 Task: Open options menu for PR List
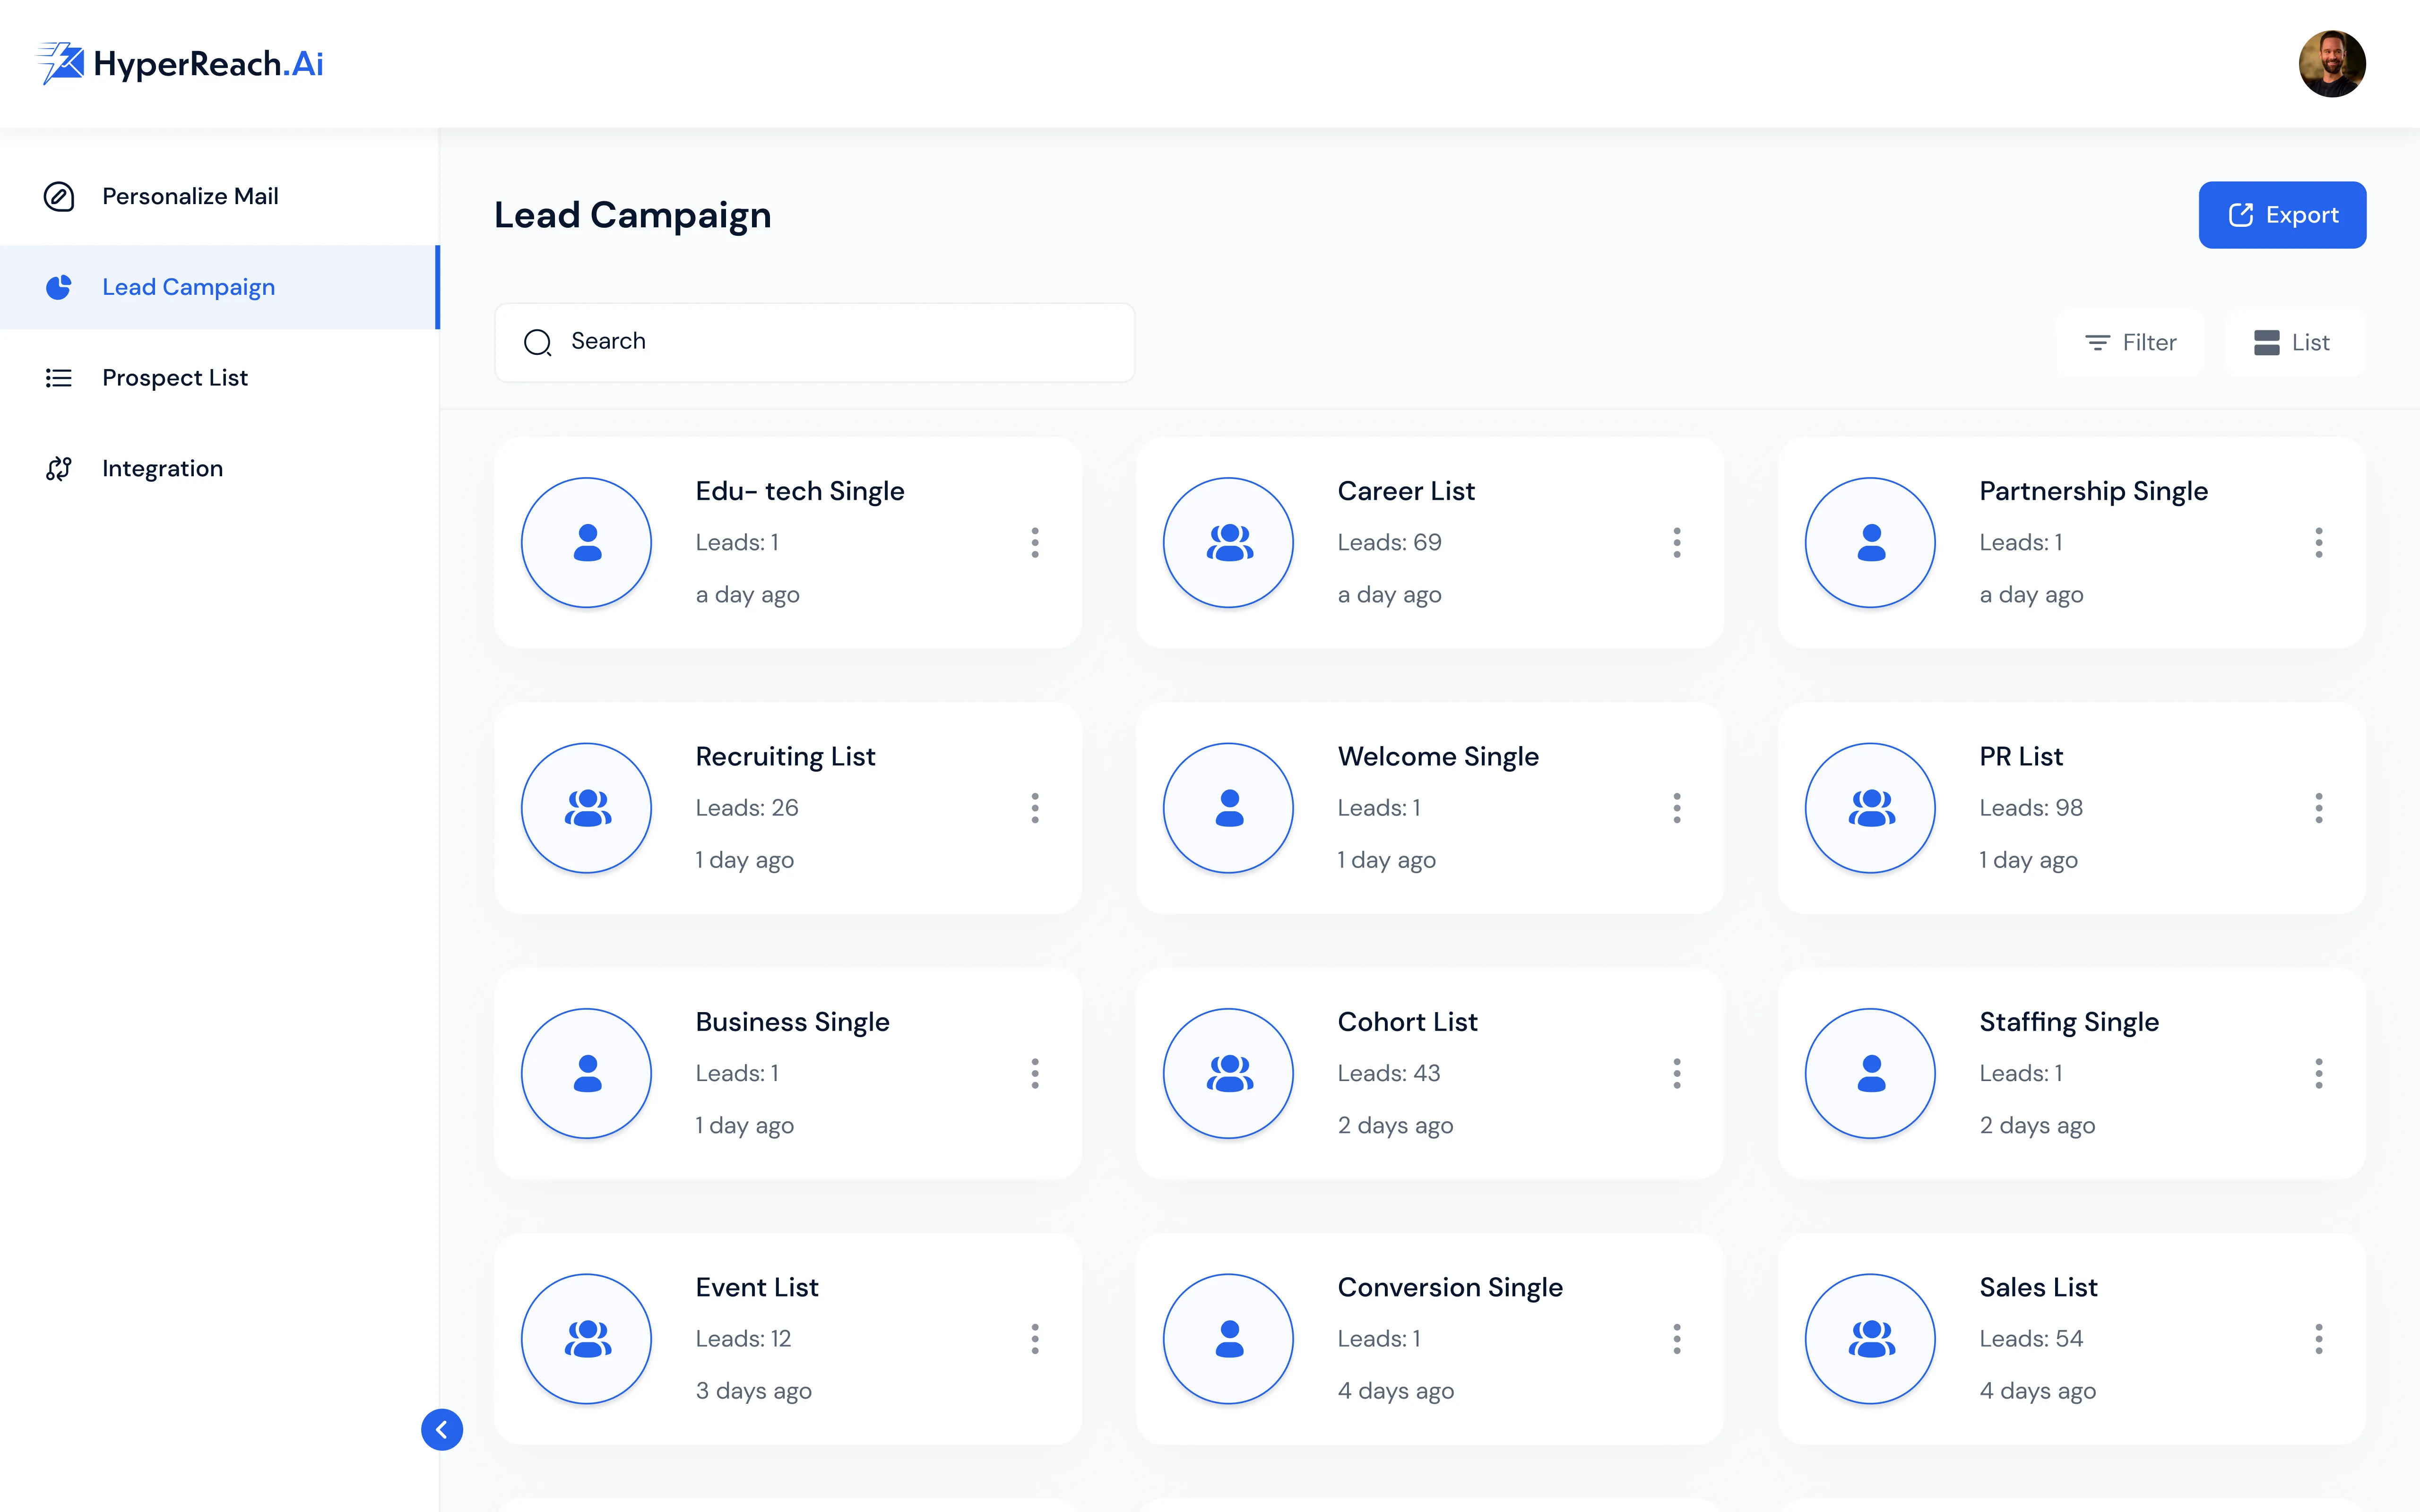click(2318, 808)
